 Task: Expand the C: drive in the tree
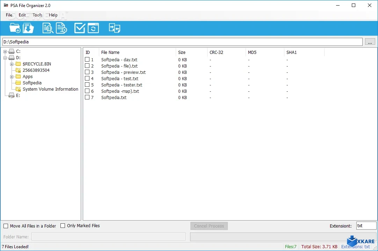pyautogui.click(x=5, y=51)
